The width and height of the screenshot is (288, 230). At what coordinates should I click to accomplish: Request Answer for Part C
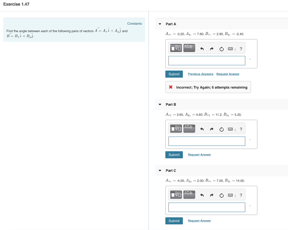[199, 221]
